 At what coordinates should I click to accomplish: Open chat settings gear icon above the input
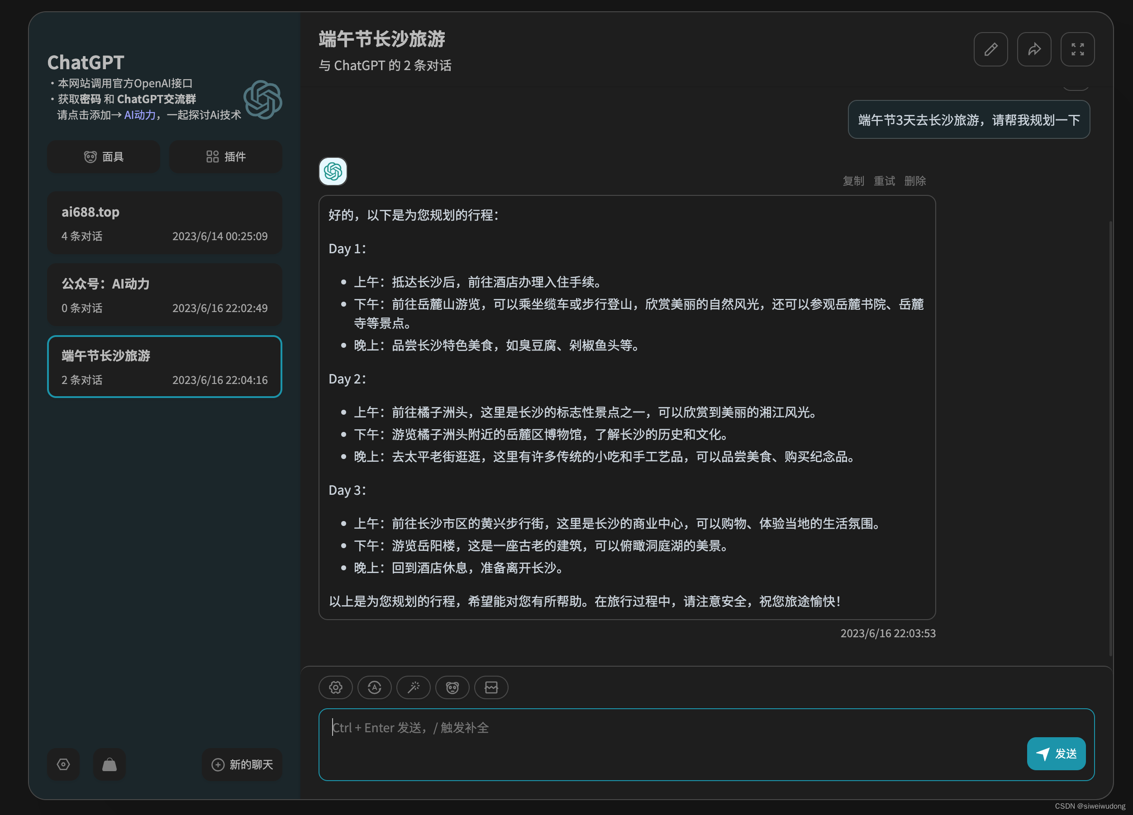(x=336, y=687)
